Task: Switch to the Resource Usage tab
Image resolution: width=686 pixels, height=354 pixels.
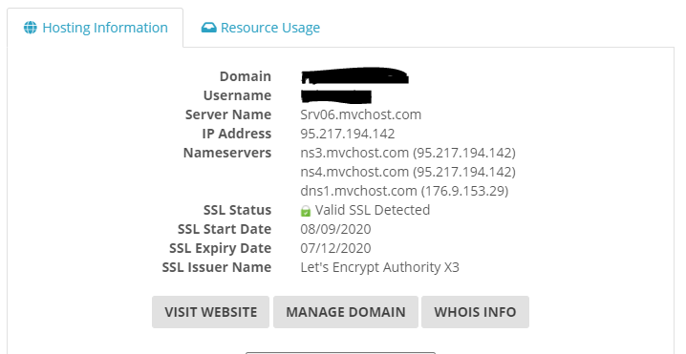Action: click(260, 28)
